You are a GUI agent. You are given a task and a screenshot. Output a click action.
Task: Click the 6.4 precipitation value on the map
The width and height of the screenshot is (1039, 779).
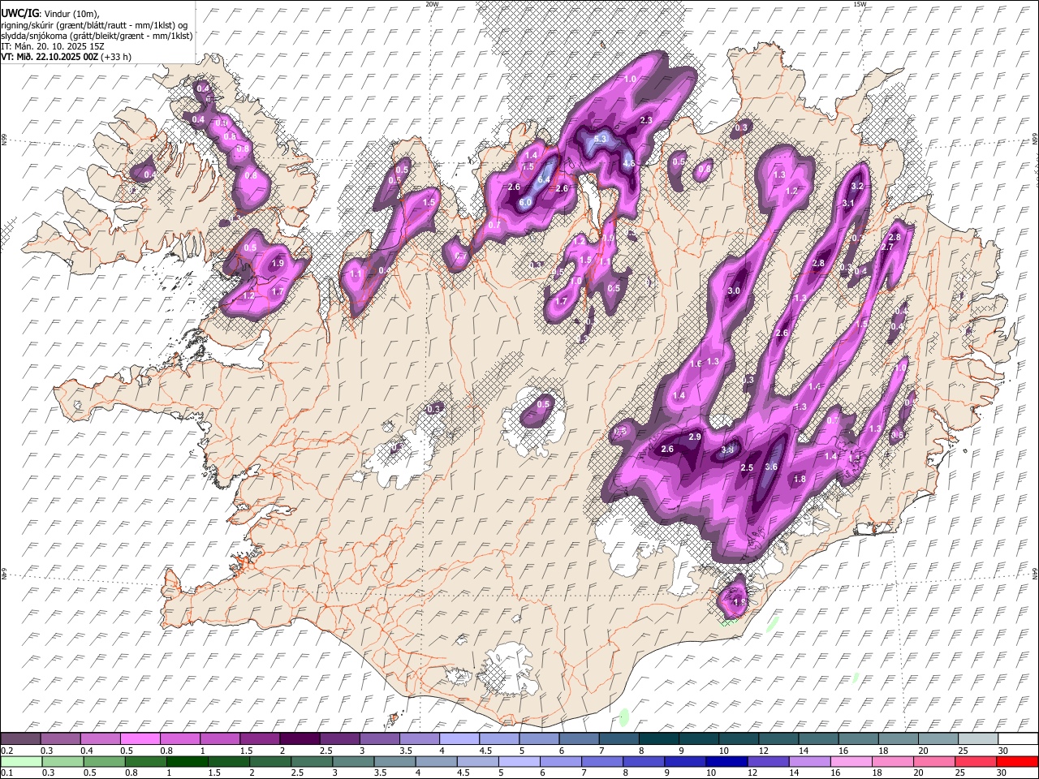click(x=545, y=180)
